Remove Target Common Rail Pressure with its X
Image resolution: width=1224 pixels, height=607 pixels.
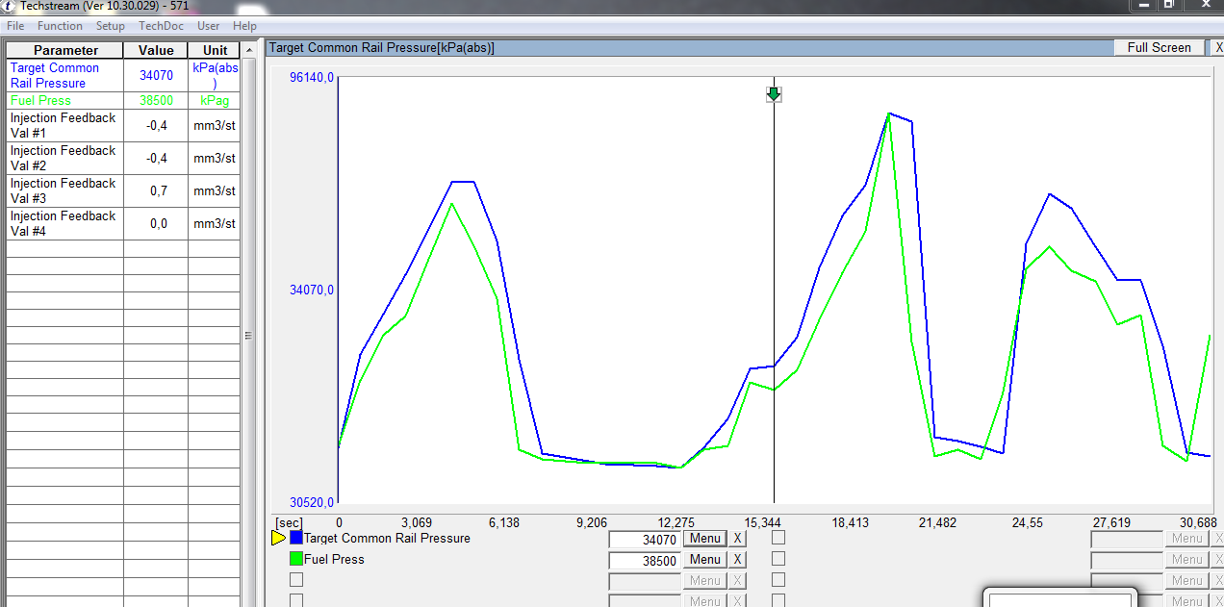pyautogui.click(x=737, y=539)
